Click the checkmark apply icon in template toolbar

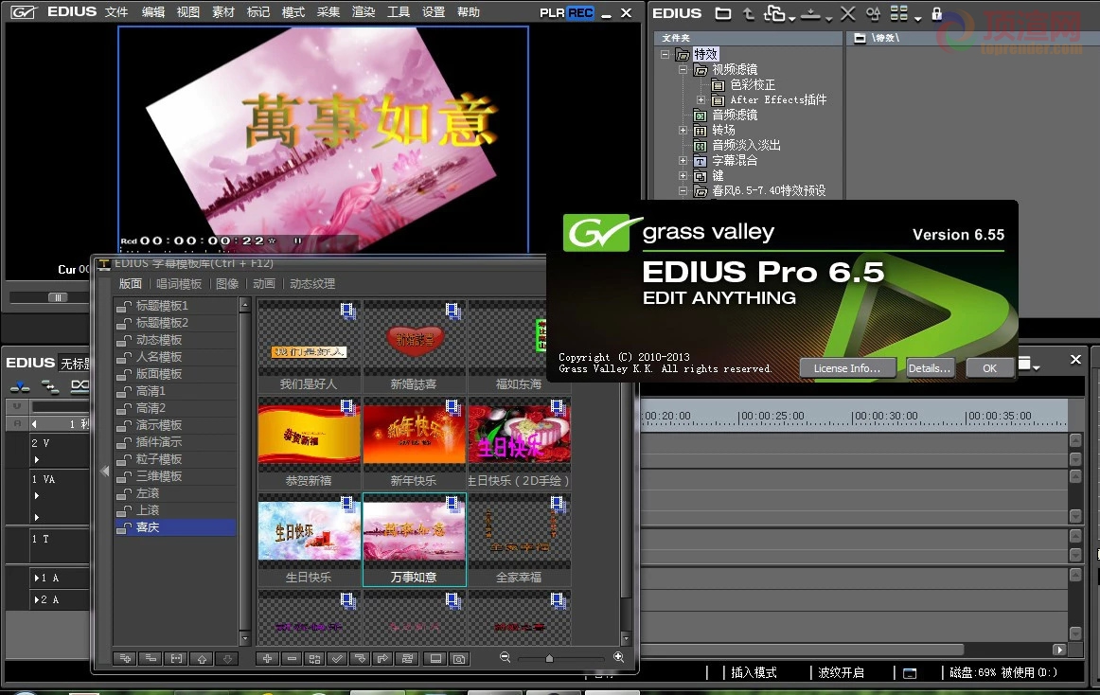(x=337, y=658)
